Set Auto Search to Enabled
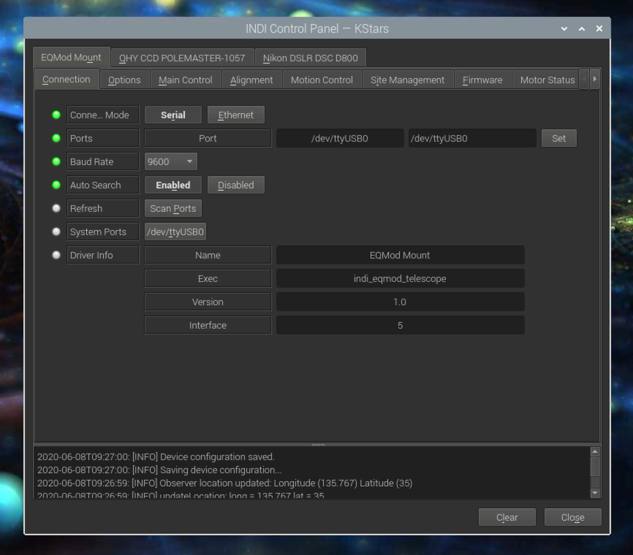 pos(173,185)
